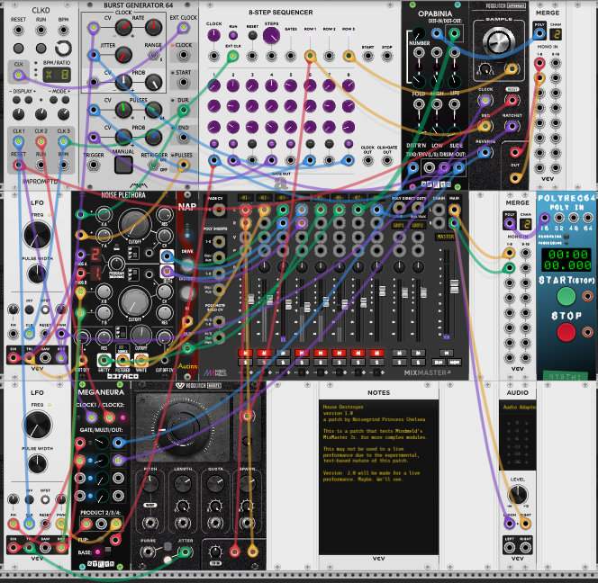
Task: Click the CLKD CLK2 output jack
Action: pos(41,142)
